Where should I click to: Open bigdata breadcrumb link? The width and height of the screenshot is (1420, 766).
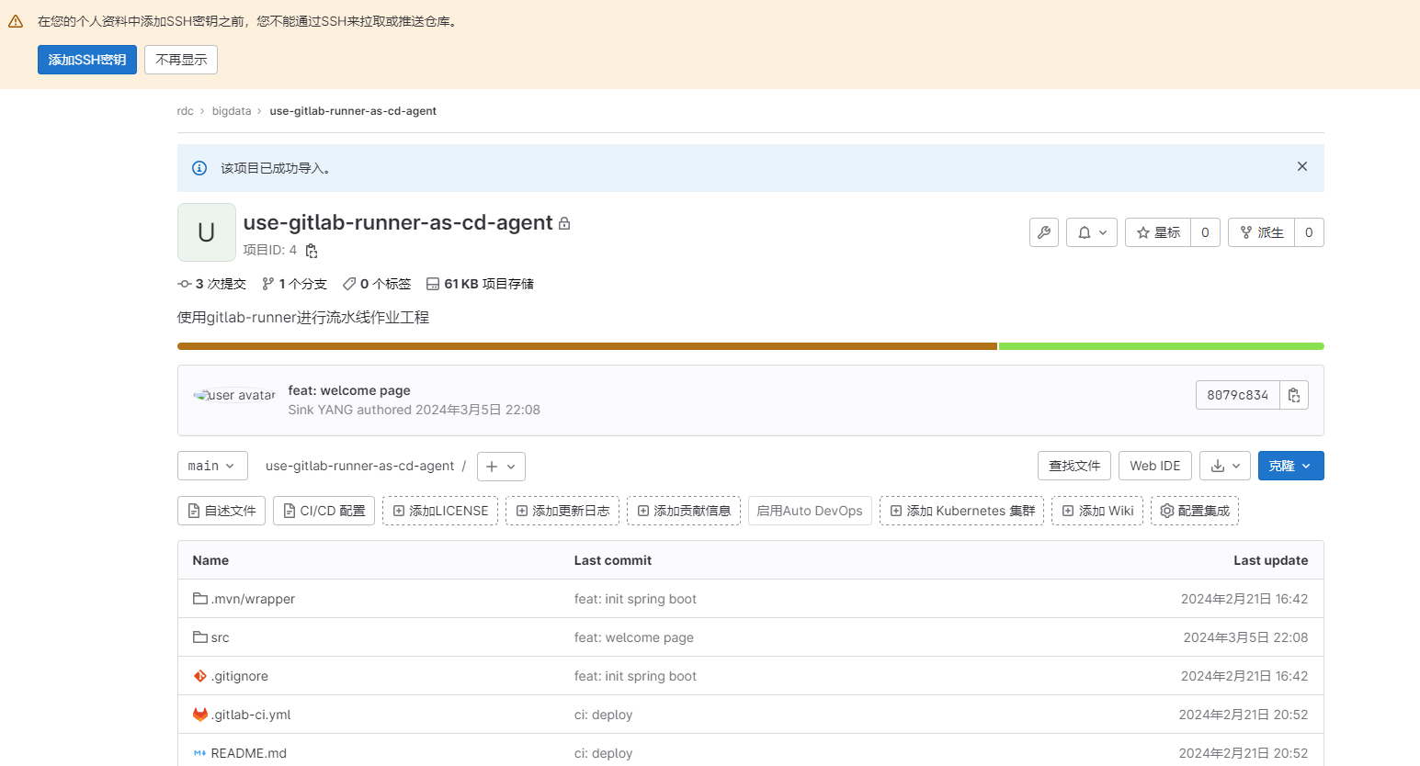pyautogui.click(x=232, y=111)
